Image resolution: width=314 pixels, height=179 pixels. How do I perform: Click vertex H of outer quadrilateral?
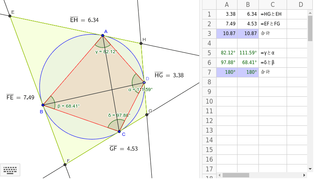tap(141, 44)
